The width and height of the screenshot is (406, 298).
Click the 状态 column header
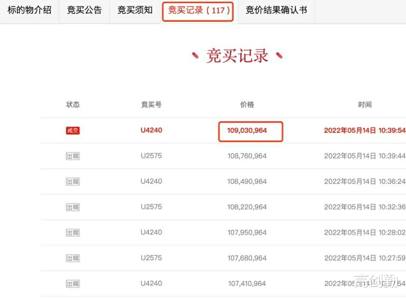pyautogui.click(x=73, y=104)
